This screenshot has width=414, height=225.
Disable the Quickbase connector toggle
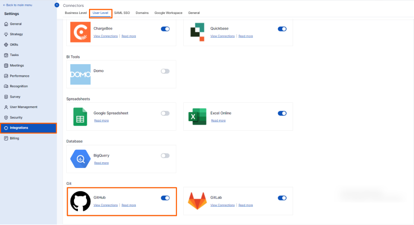pyautogui.click(x=282, y=29)
